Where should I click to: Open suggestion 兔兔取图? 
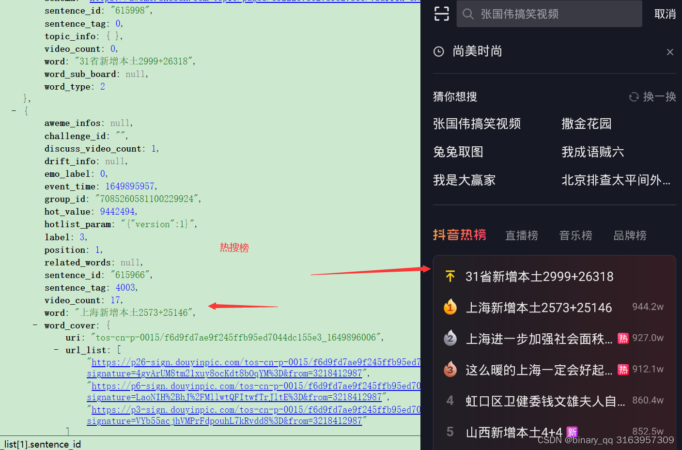tap(458, 152)
